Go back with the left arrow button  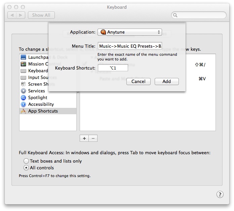pyautogui.click(x=12, y=15)
